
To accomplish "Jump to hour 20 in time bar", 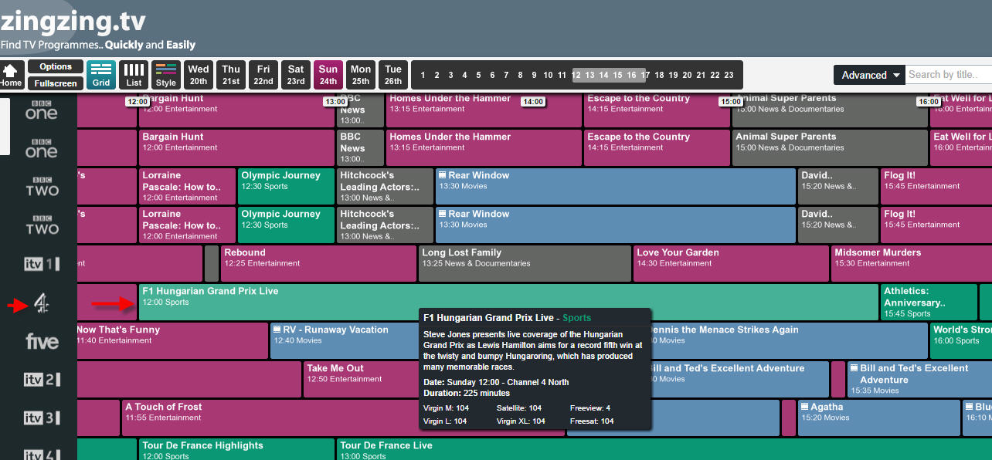I will 687,76.
